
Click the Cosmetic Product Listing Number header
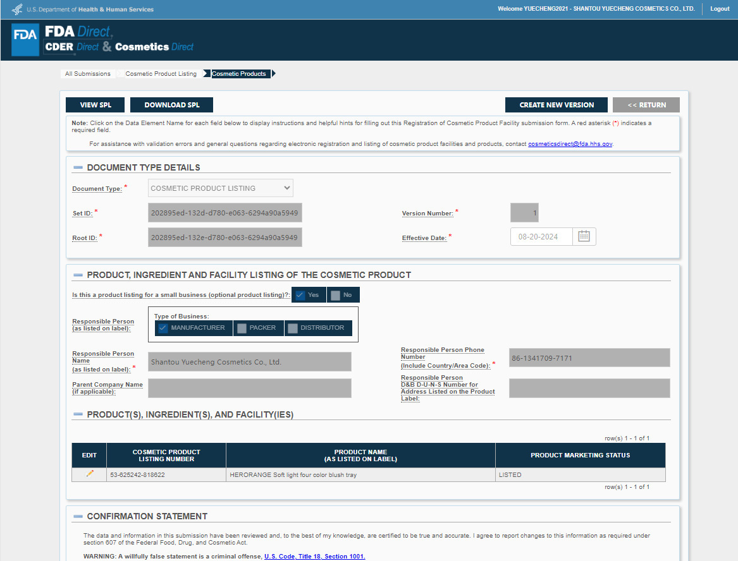(166, 455)
